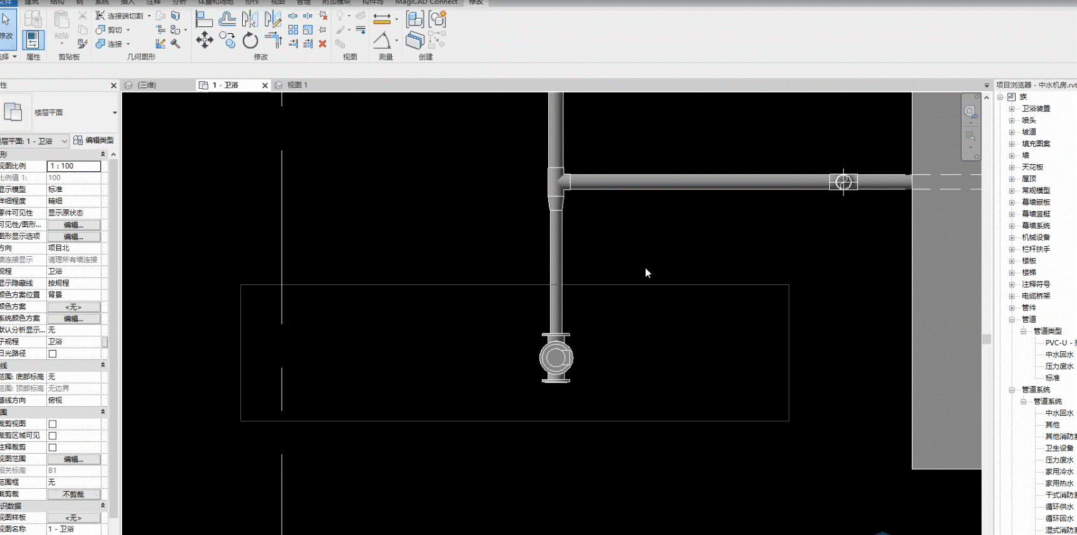The image size is (1077, 535).
Task: Click 编辑 button for 图形显示选项
Action: (74, 237)
